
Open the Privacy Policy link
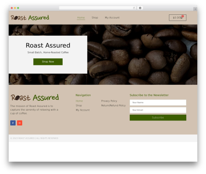point(109,101)
